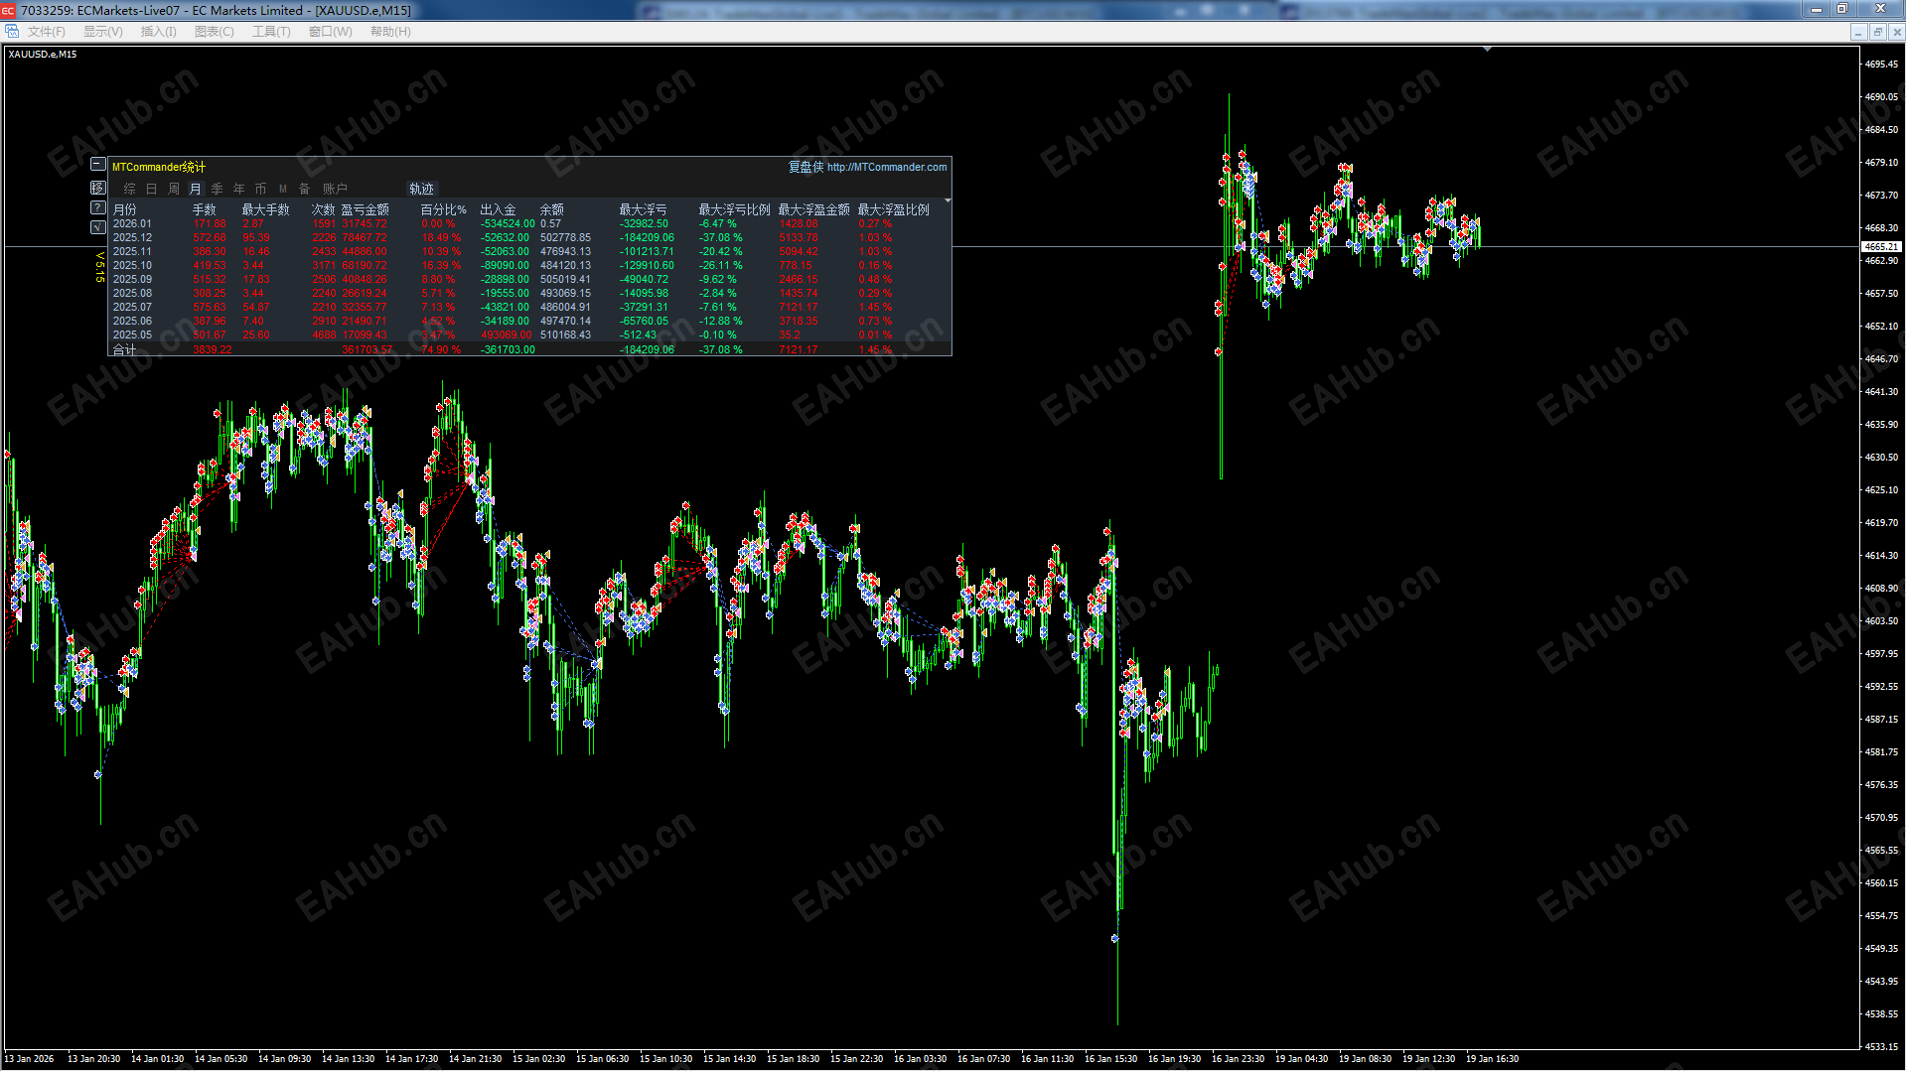Switch to the 年 yearly tab
This screenshot has width=1906, height=1071.
pos(238,189)
